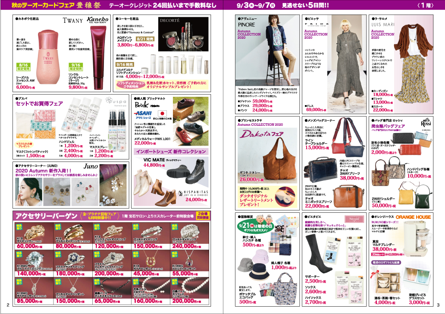The height and width of the screenshot is (314, 445).
Task: Click the 80,000円+税 ring price
Action: point(69,246)
